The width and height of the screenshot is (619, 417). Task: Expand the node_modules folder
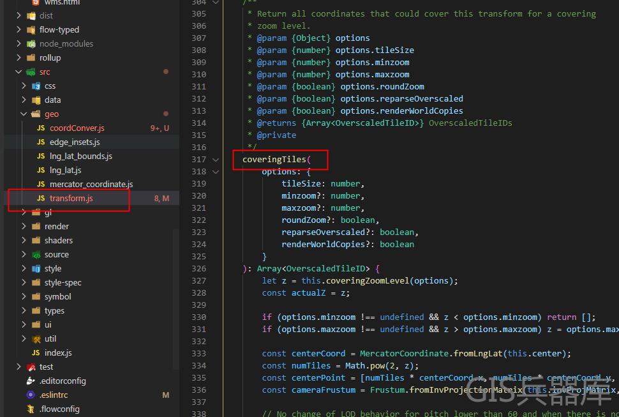19,43
